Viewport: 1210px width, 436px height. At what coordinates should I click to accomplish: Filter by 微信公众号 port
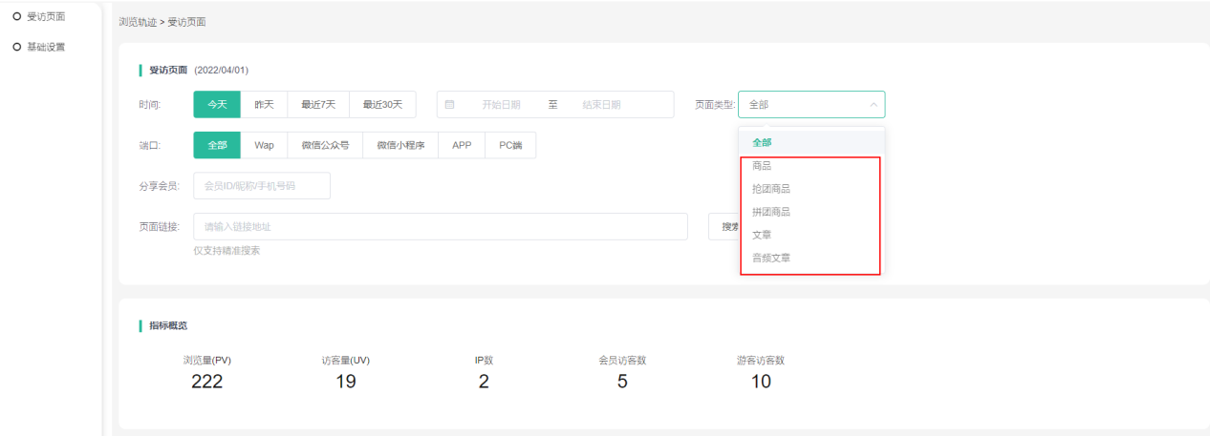(325, 145)
